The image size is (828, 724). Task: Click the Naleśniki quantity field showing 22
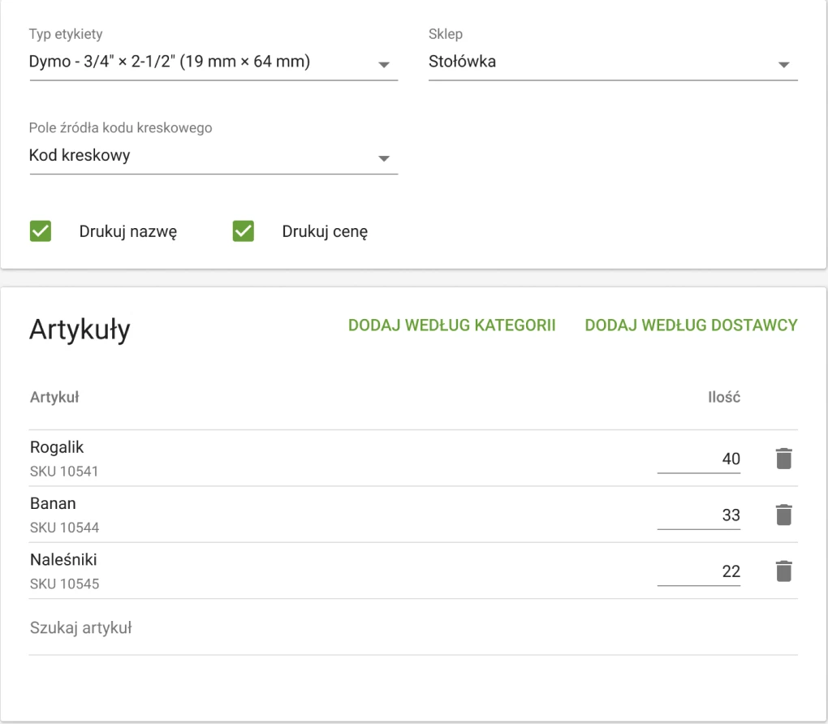coord(698,571)
